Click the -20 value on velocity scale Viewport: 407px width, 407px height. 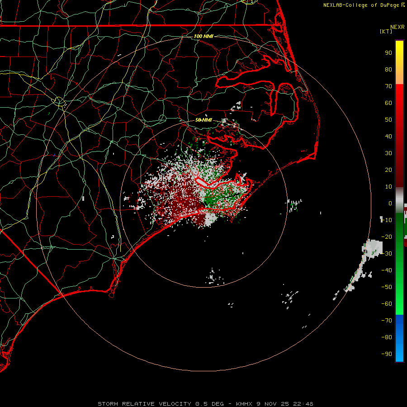point(387,237)
